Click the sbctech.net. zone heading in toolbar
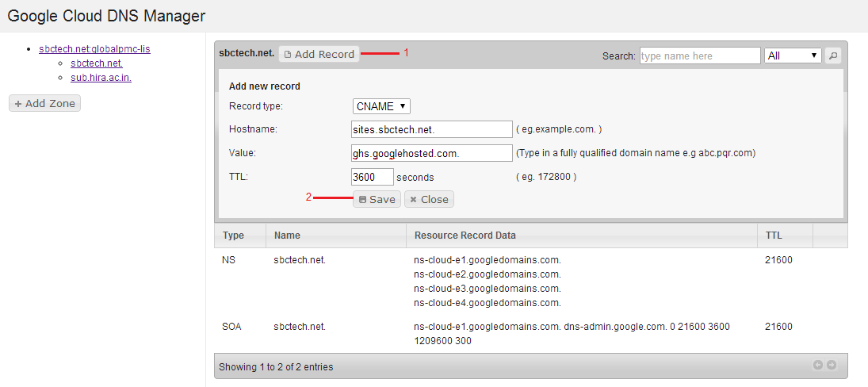Viewport: 868px width, 387px height. 247,54
